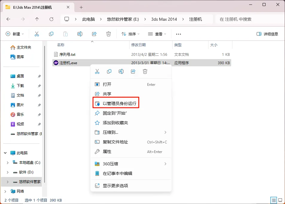
Task: Open the three-dot more options menu
Action: 179,34
